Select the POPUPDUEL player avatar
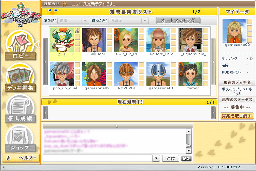The image size is (256, 171). (x=126, y=74)
